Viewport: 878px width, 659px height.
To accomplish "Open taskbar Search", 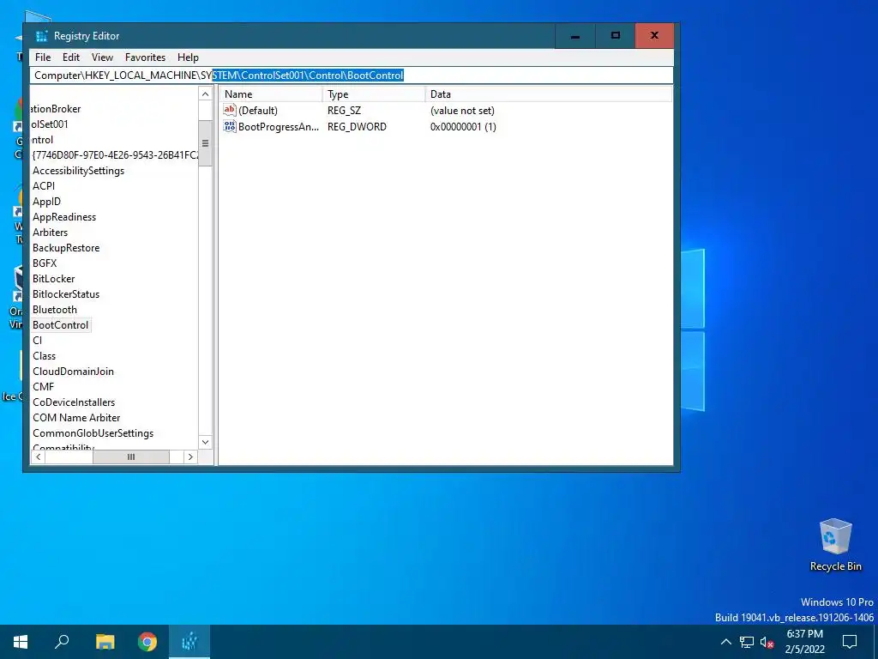I will click(x=62, y=642).
